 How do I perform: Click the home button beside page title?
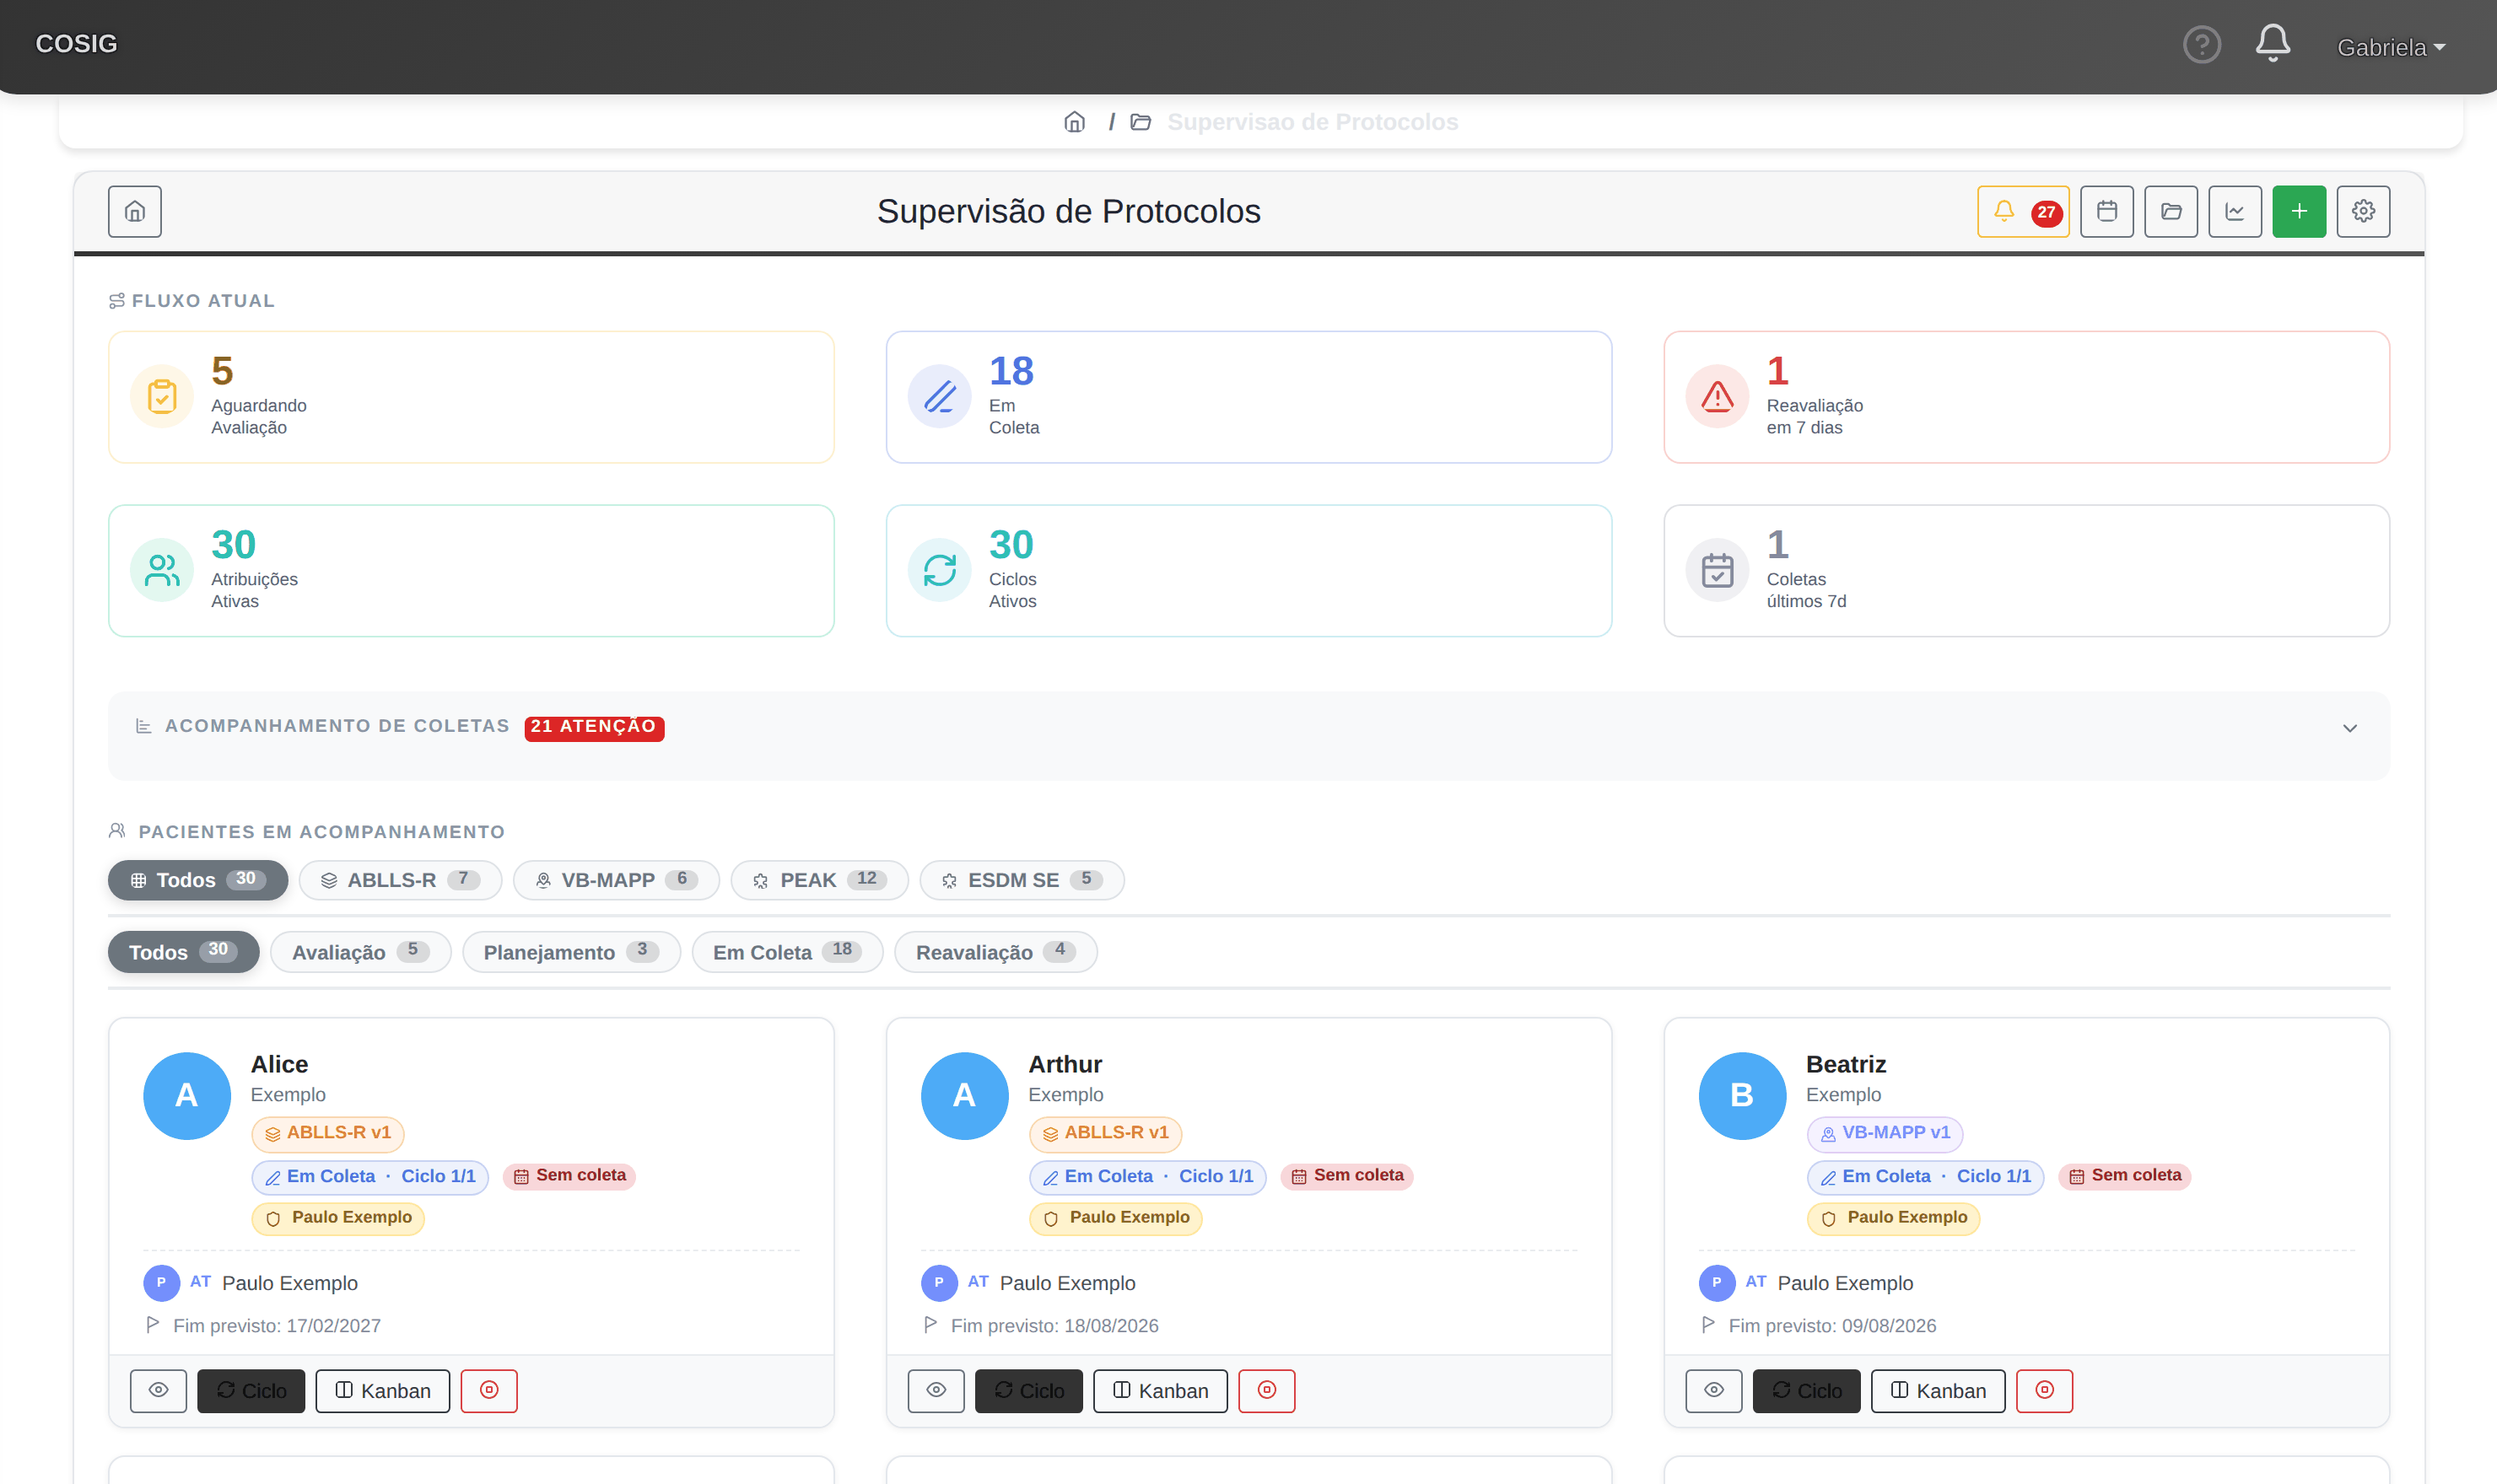pyautogui.click(x=135, y=211)
